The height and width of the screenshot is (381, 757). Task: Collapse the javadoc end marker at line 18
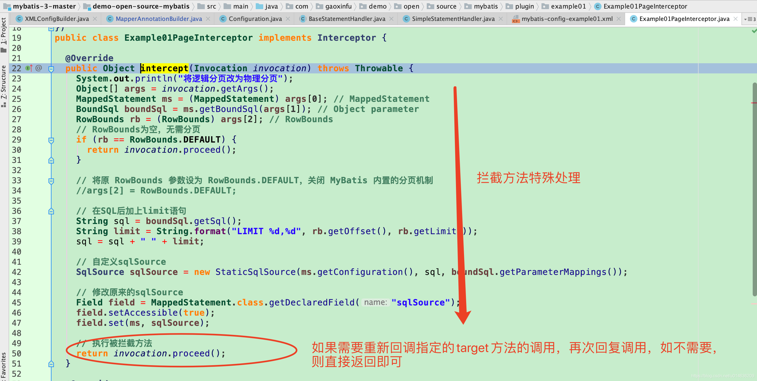click(51, 28)
